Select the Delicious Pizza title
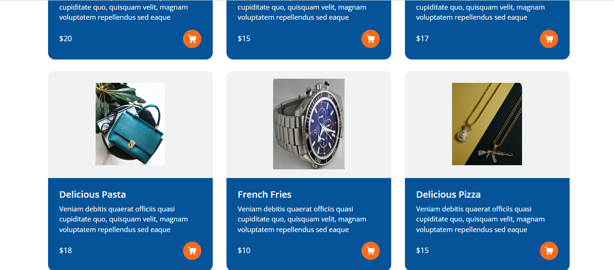614x270 pixels. 448,194
